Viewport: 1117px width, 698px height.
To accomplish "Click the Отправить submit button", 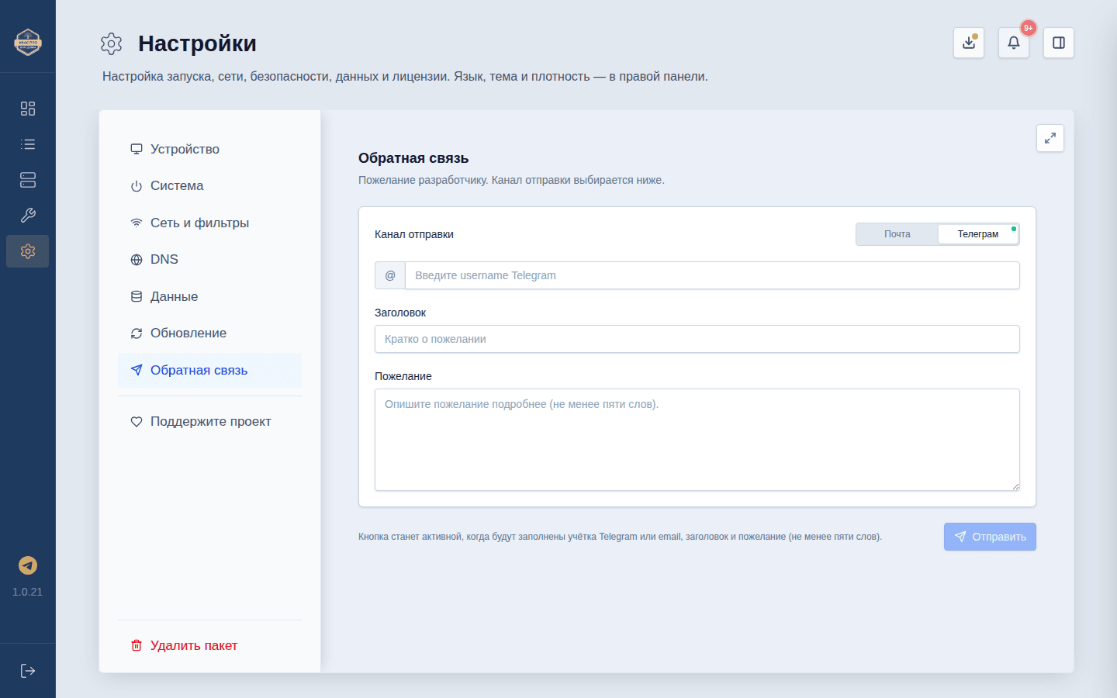I will pos(990,537).
